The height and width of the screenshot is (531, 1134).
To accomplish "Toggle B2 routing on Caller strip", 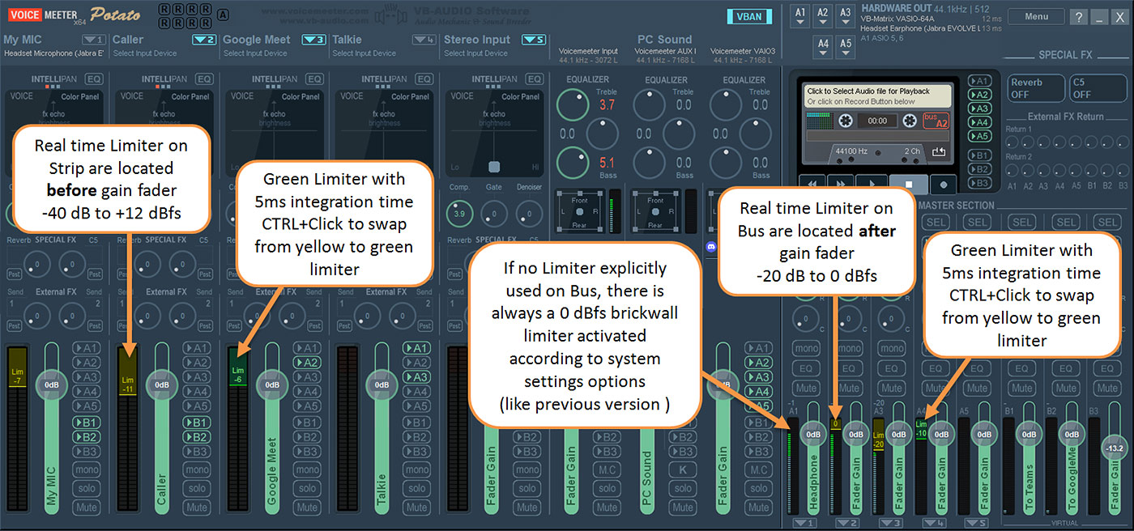I will pos(197,437).
